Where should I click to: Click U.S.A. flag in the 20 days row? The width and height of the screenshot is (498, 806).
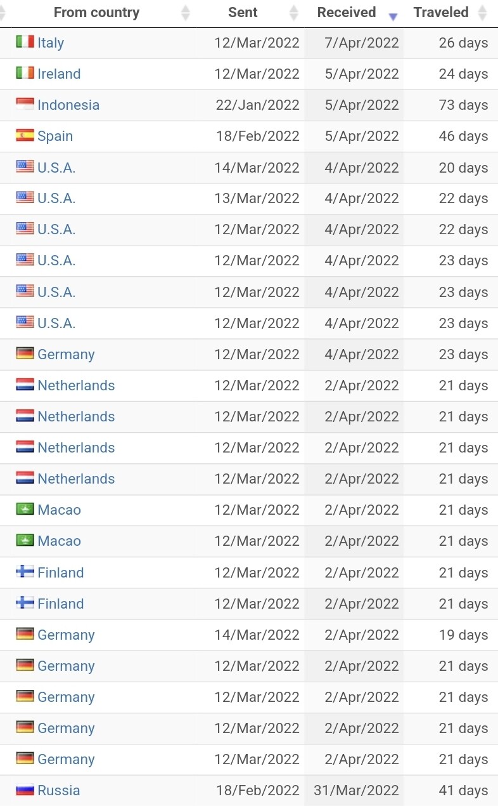pyautogui.click(x=25, y=167)
